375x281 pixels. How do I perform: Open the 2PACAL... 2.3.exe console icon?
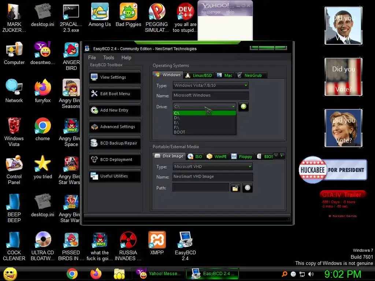[x=71, y=18]
